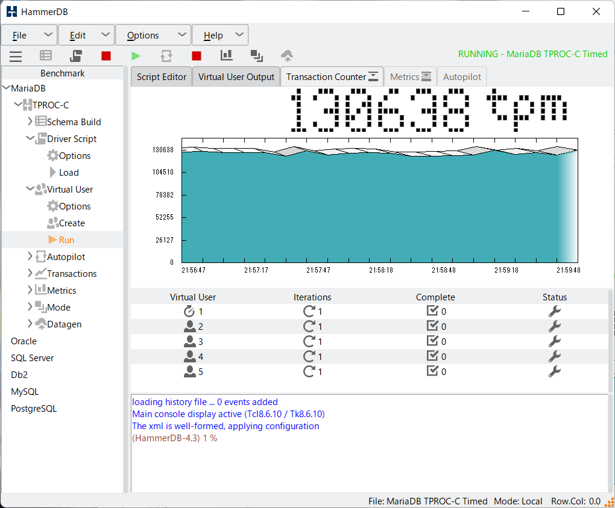The image size is (615, 508).
Task: Click the HammerDB logo in title bar
Action: point(12,11)
